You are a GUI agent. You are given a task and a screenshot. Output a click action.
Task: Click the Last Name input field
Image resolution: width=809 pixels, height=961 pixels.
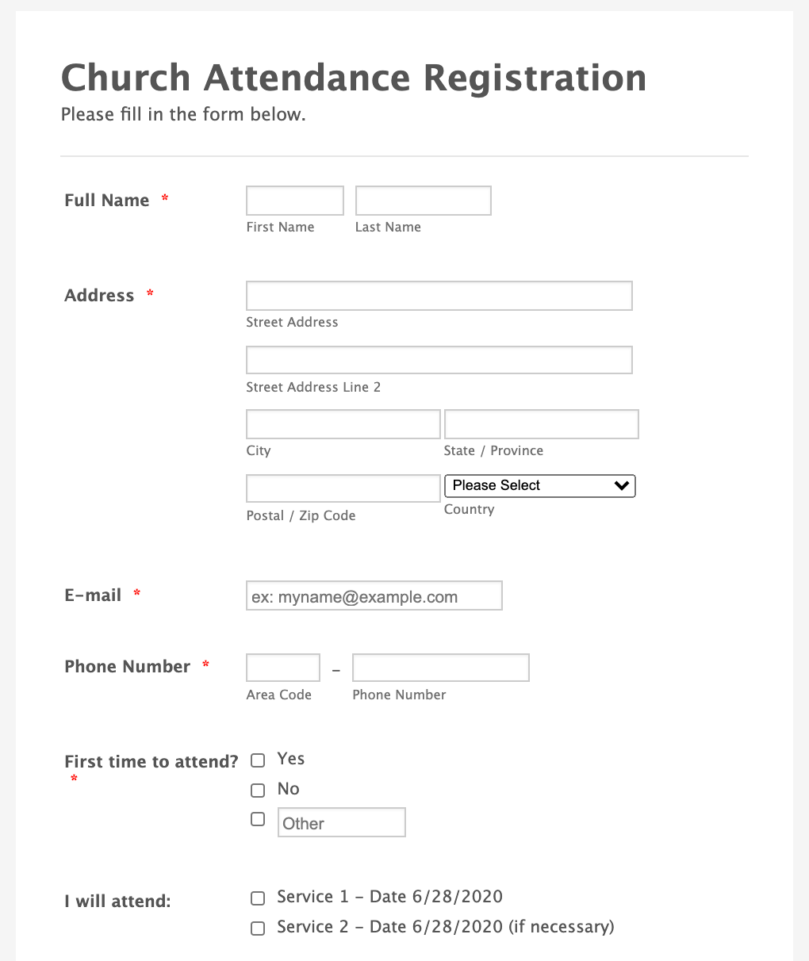point(423,201)
